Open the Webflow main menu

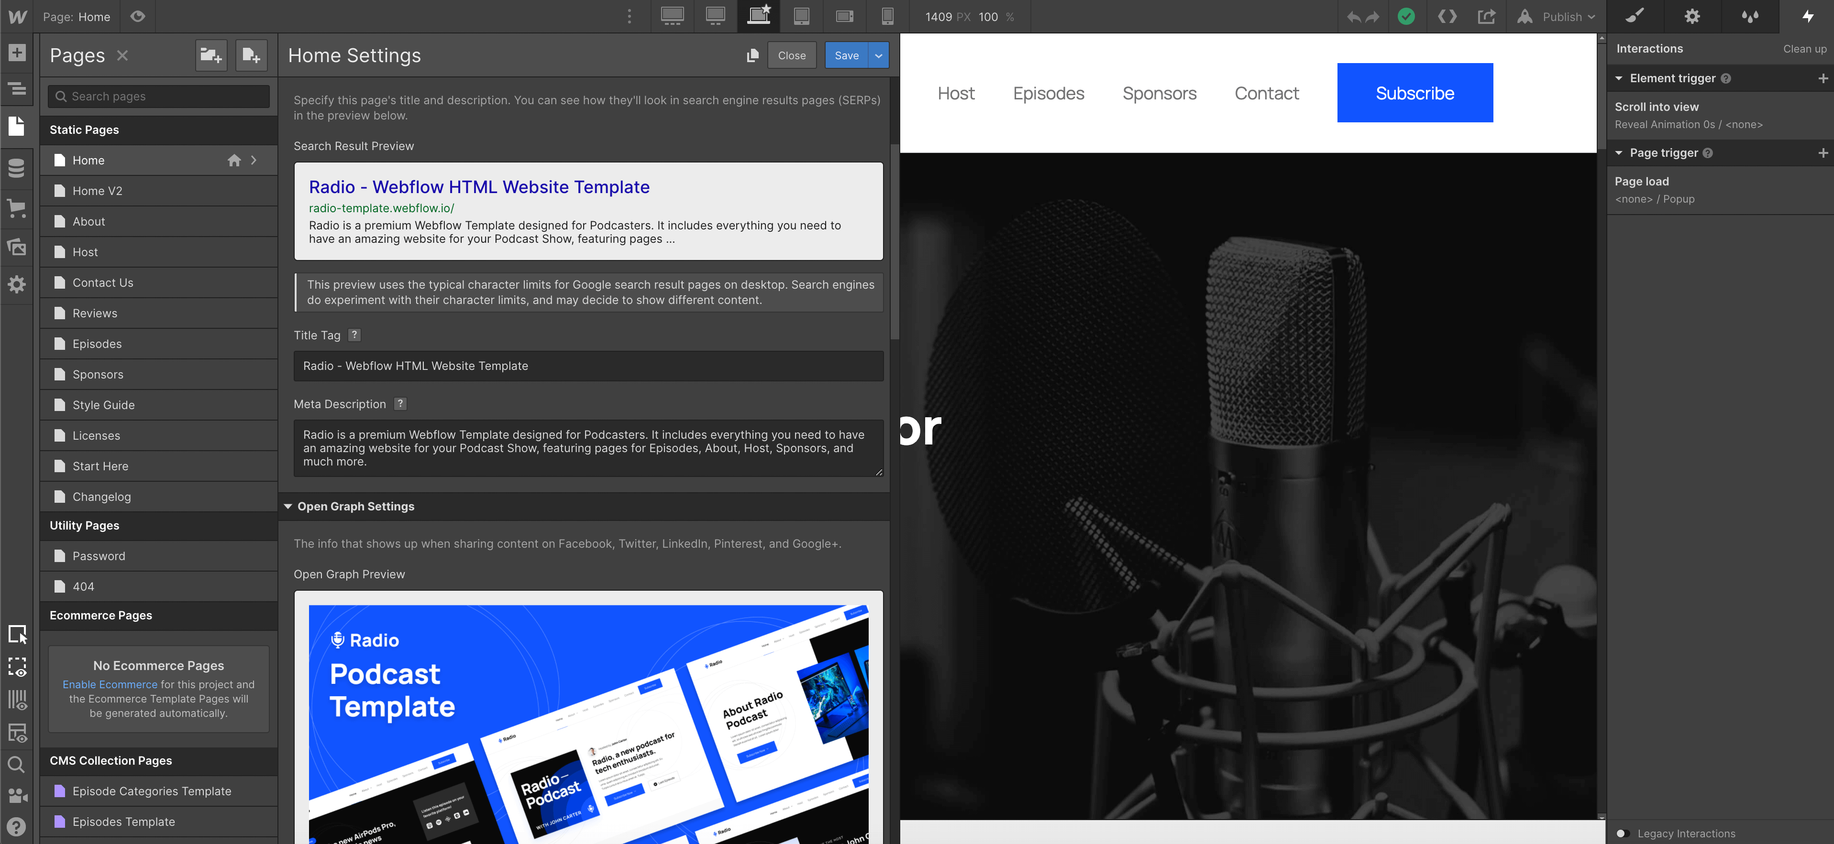[x=17, y=16]
